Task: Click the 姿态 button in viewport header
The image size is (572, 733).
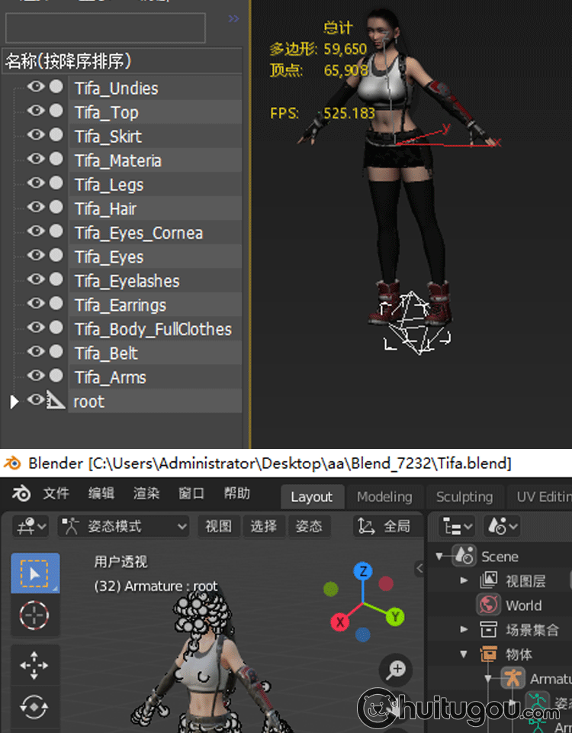Action: pyautogui.click(x=308, y=526)
